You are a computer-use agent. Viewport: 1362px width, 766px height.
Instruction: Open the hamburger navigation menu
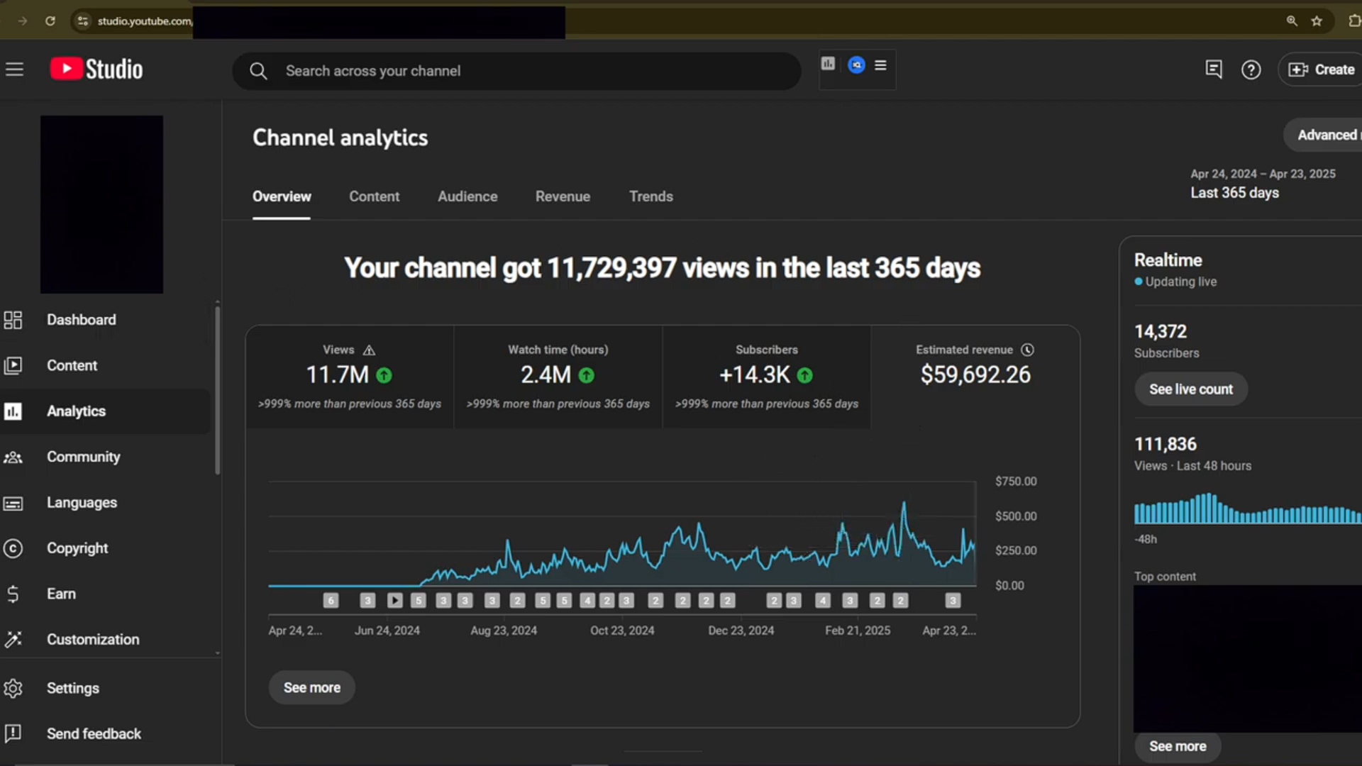[x=14, y=70]
